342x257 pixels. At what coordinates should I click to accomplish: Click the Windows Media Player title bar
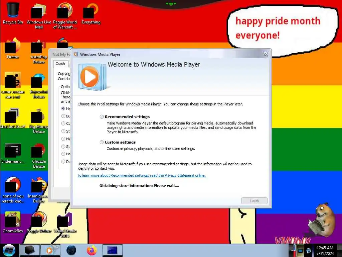pos(170,55)
